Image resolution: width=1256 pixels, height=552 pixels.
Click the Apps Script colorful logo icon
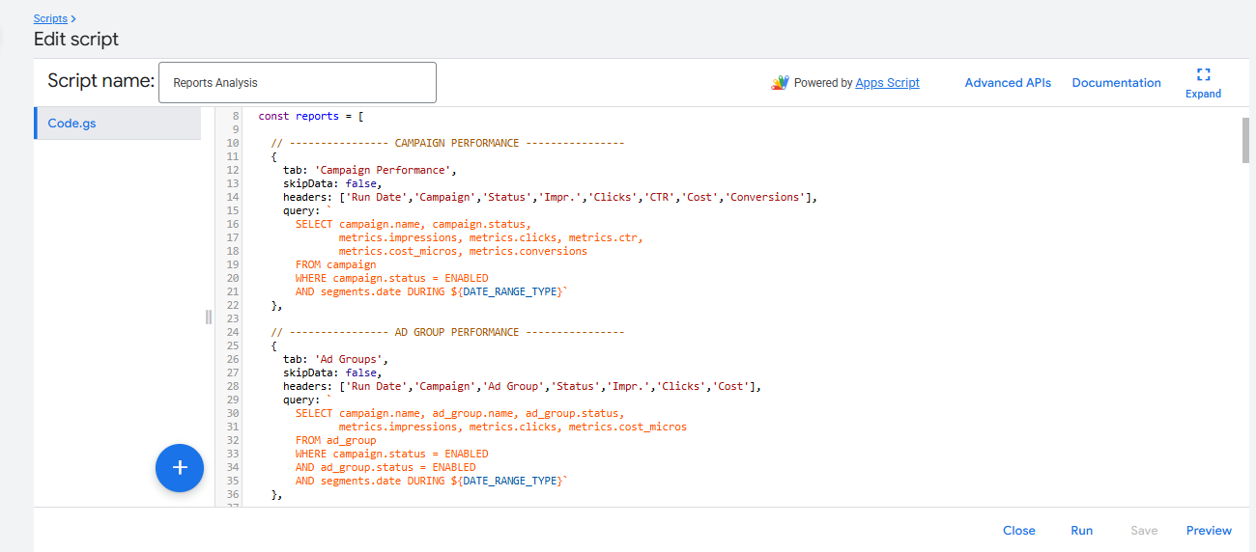(x=780, y=83)
